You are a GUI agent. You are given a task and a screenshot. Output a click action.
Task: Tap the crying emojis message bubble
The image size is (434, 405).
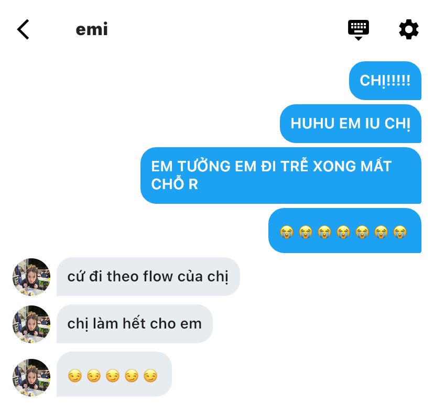344,231
